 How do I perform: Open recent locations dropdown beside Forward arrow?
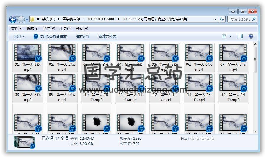(27, 20)
